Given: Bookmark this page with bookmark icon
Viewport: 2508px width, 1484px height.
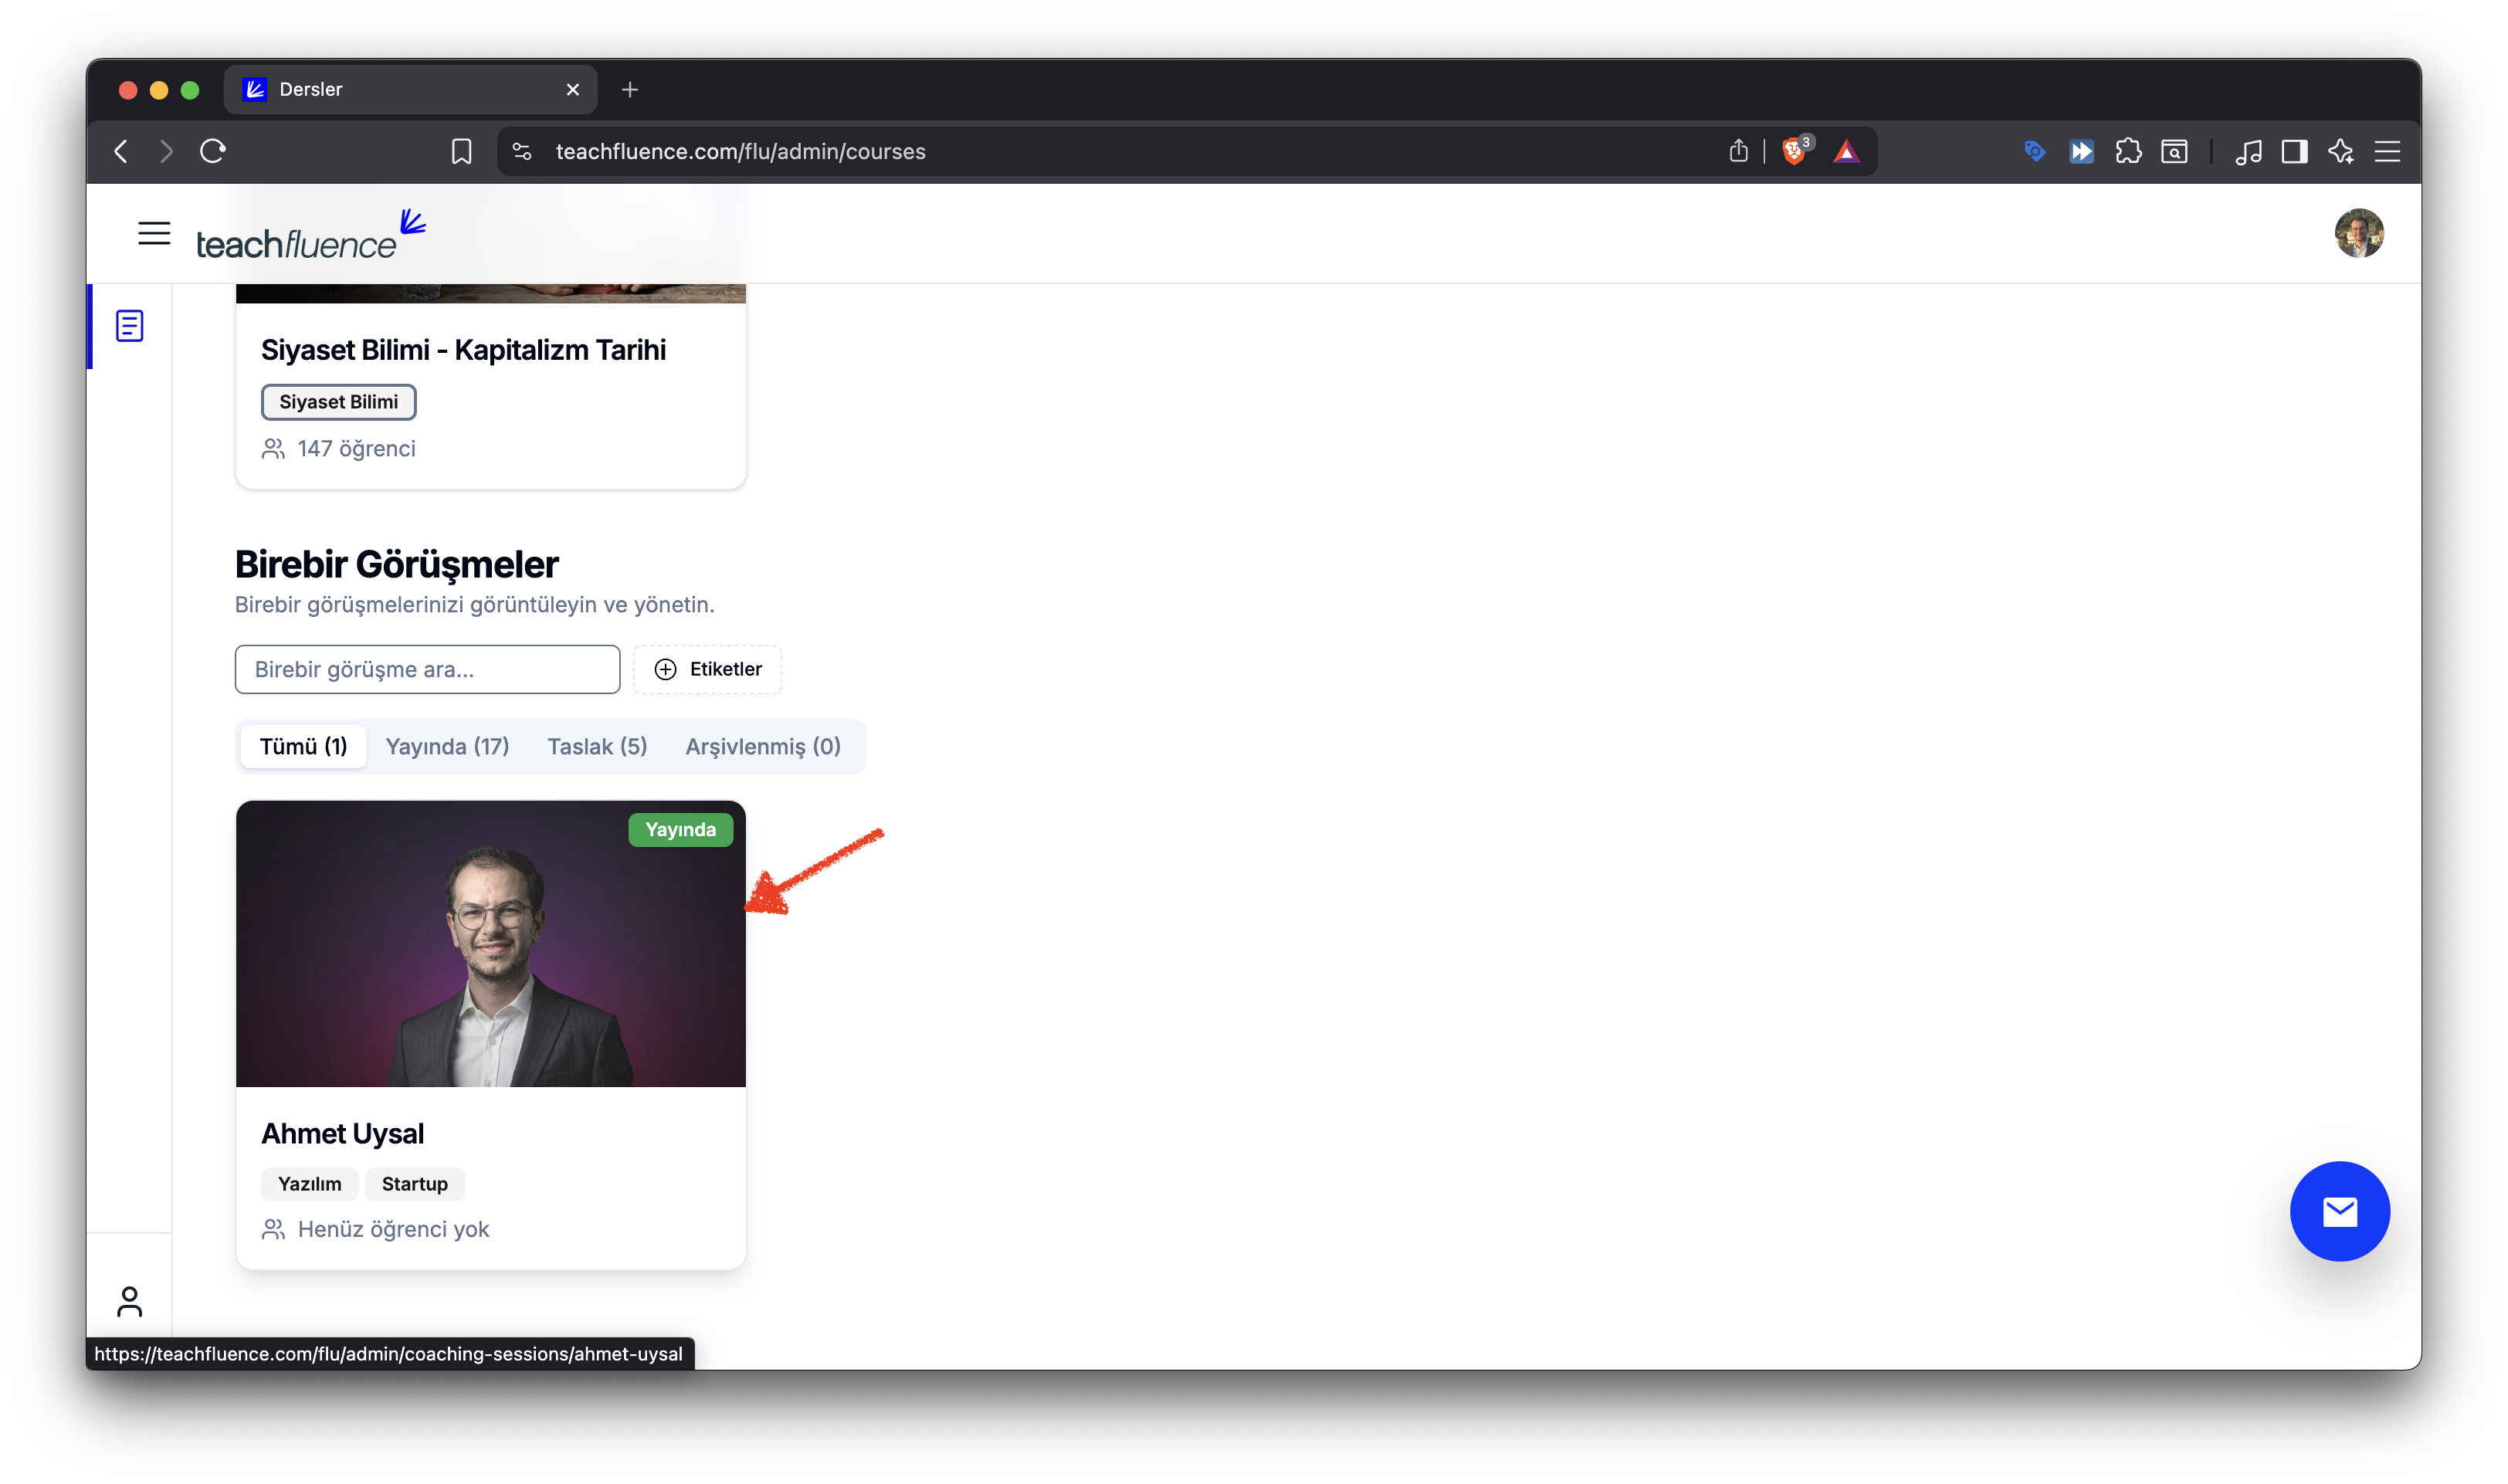Looking at the screenshot, I should pyautogui.click(x=461, y=151).
